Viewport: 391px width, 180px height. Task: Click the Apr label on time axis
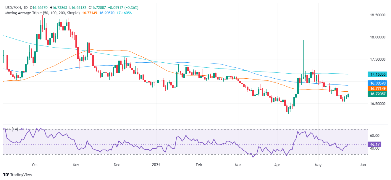(277, 165)
